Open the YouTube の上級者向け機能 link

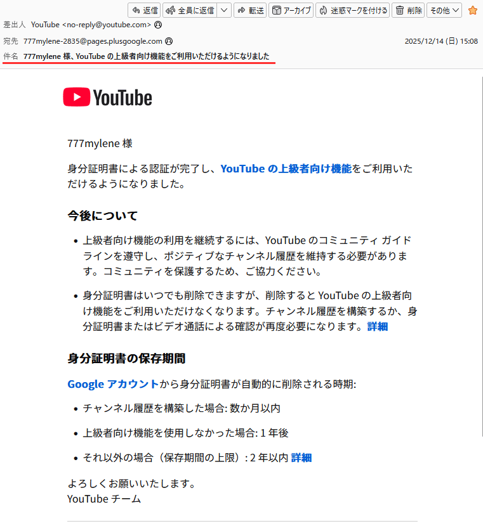286,169
